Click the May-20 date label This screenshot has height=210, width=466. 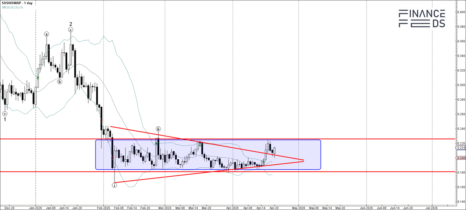[x=340, y=208]
